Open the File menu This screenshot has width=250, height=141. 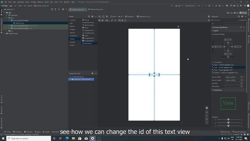[6, 2]
